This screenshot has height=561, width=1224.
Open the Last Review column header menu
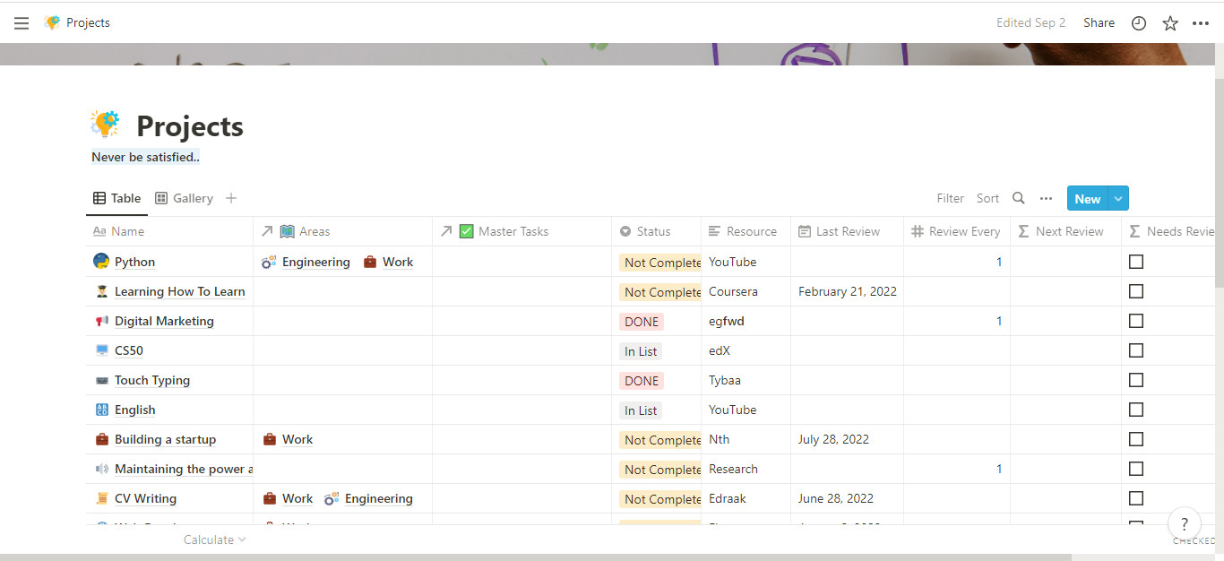pos(847,231)
